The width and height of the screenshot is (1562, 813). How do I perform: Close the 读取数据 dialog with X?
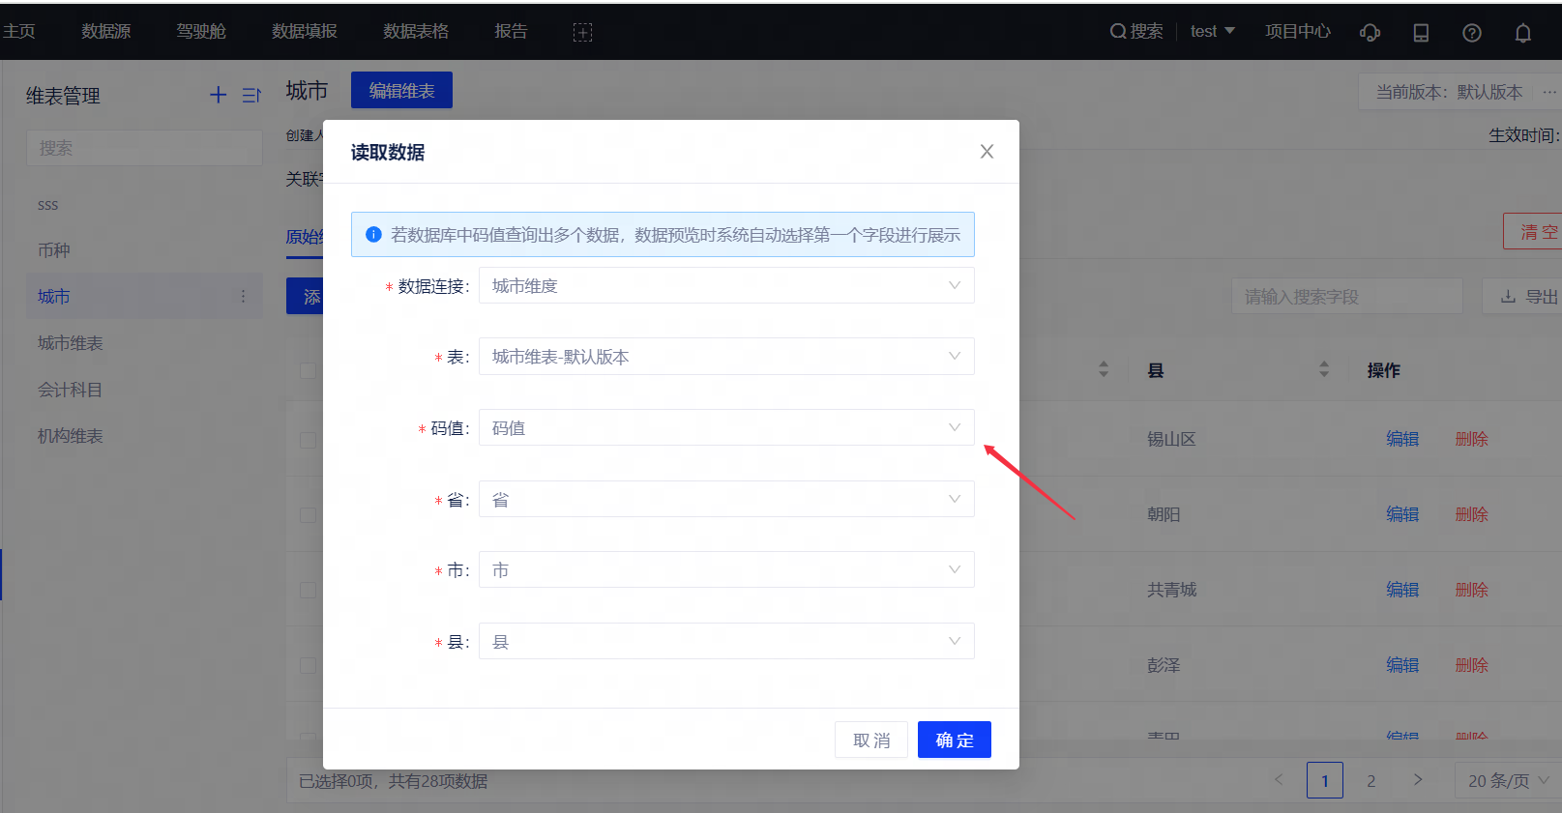[x=987, y=152]
